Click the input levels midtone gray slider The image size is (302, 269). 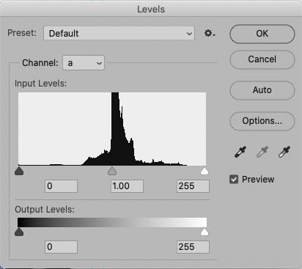pos(112,171)
